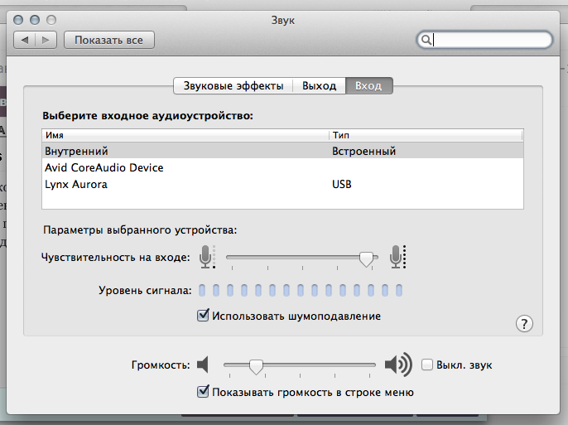Image resolution: width=568 pixels, height=425 pixels.
Task: Go forward with the right arrow button
Action: coord(46,40)
